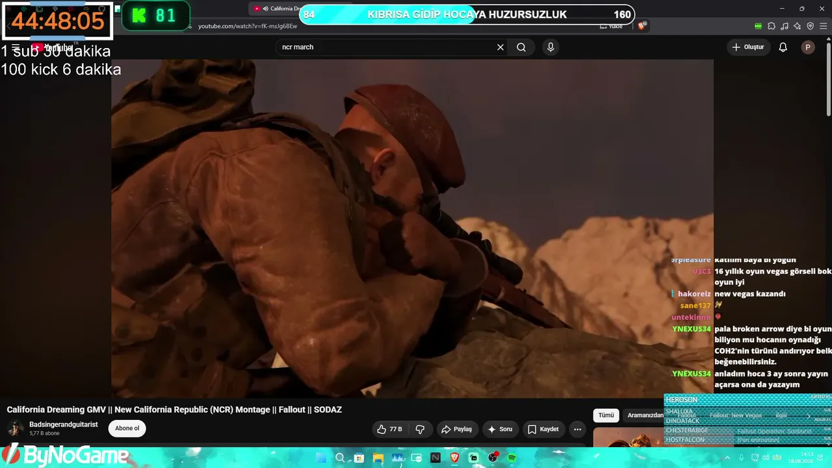Screen dimensions: 832x468
Task: Select the Aramanızdan filter chip
Action: [645, 415]
